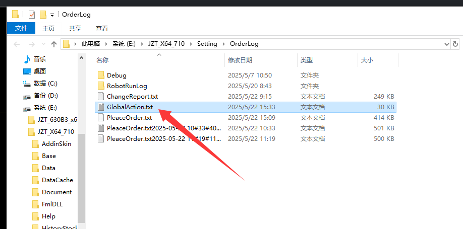Switch to the 主页 ribbon tab

point(48,28)
